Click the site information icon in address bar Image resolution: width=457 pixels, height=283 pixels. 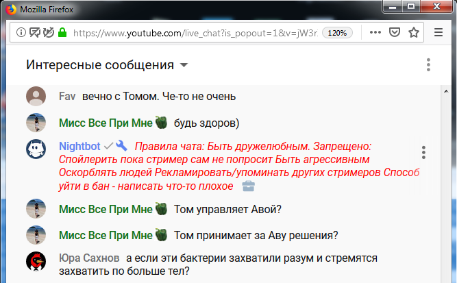[21, 32]
